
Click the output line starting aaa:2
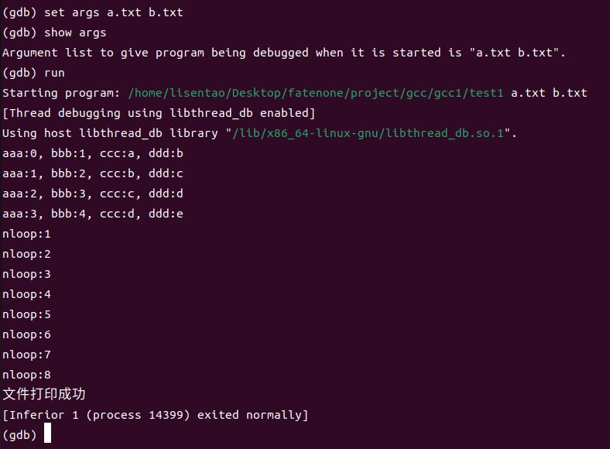coord(93,194)
